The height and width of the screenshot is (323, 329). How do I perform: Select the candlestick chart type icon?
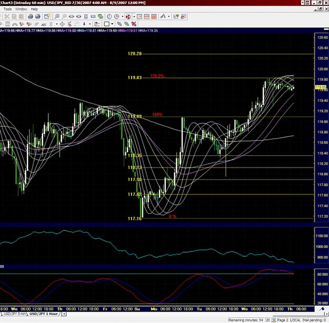163,16
